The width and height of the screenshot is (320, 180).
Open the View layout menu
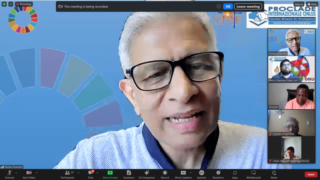pos(312,4)
